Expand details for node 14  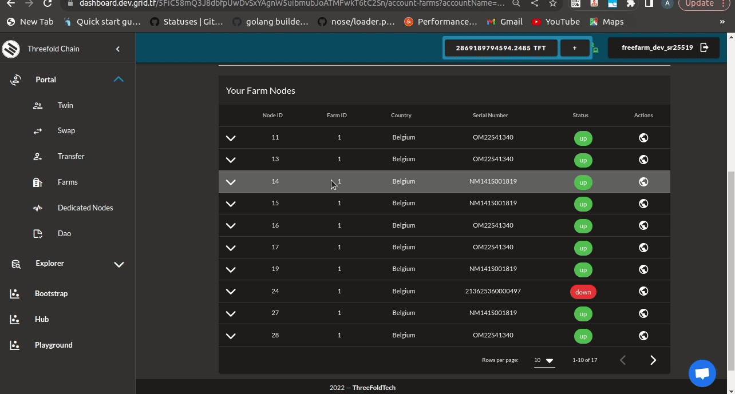[231, 182]
